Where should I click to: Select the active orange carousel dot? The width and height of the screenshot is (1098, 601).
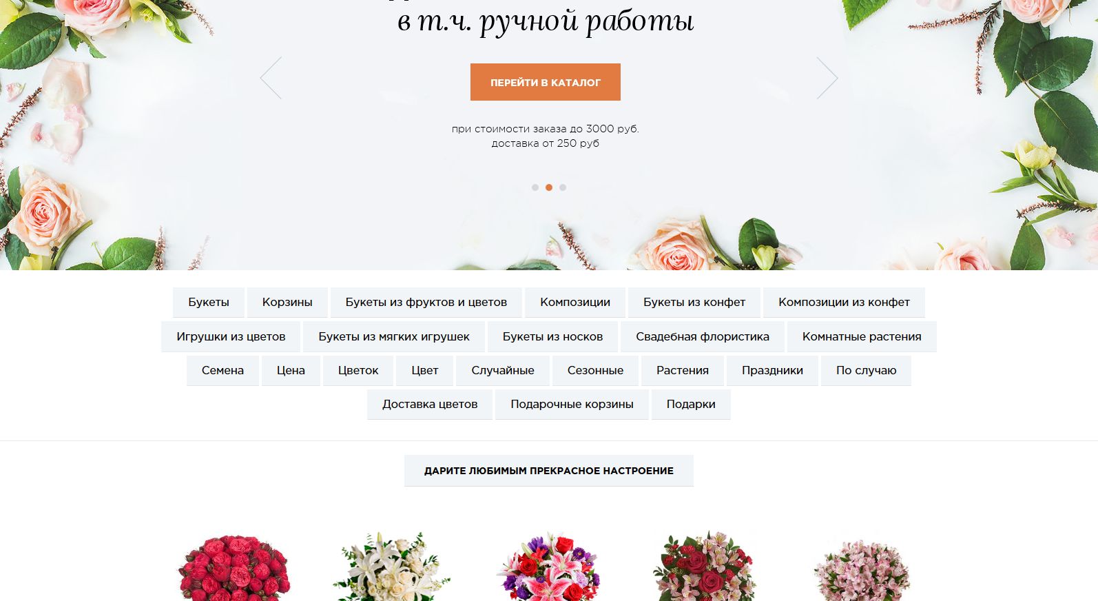click(549, 187)
